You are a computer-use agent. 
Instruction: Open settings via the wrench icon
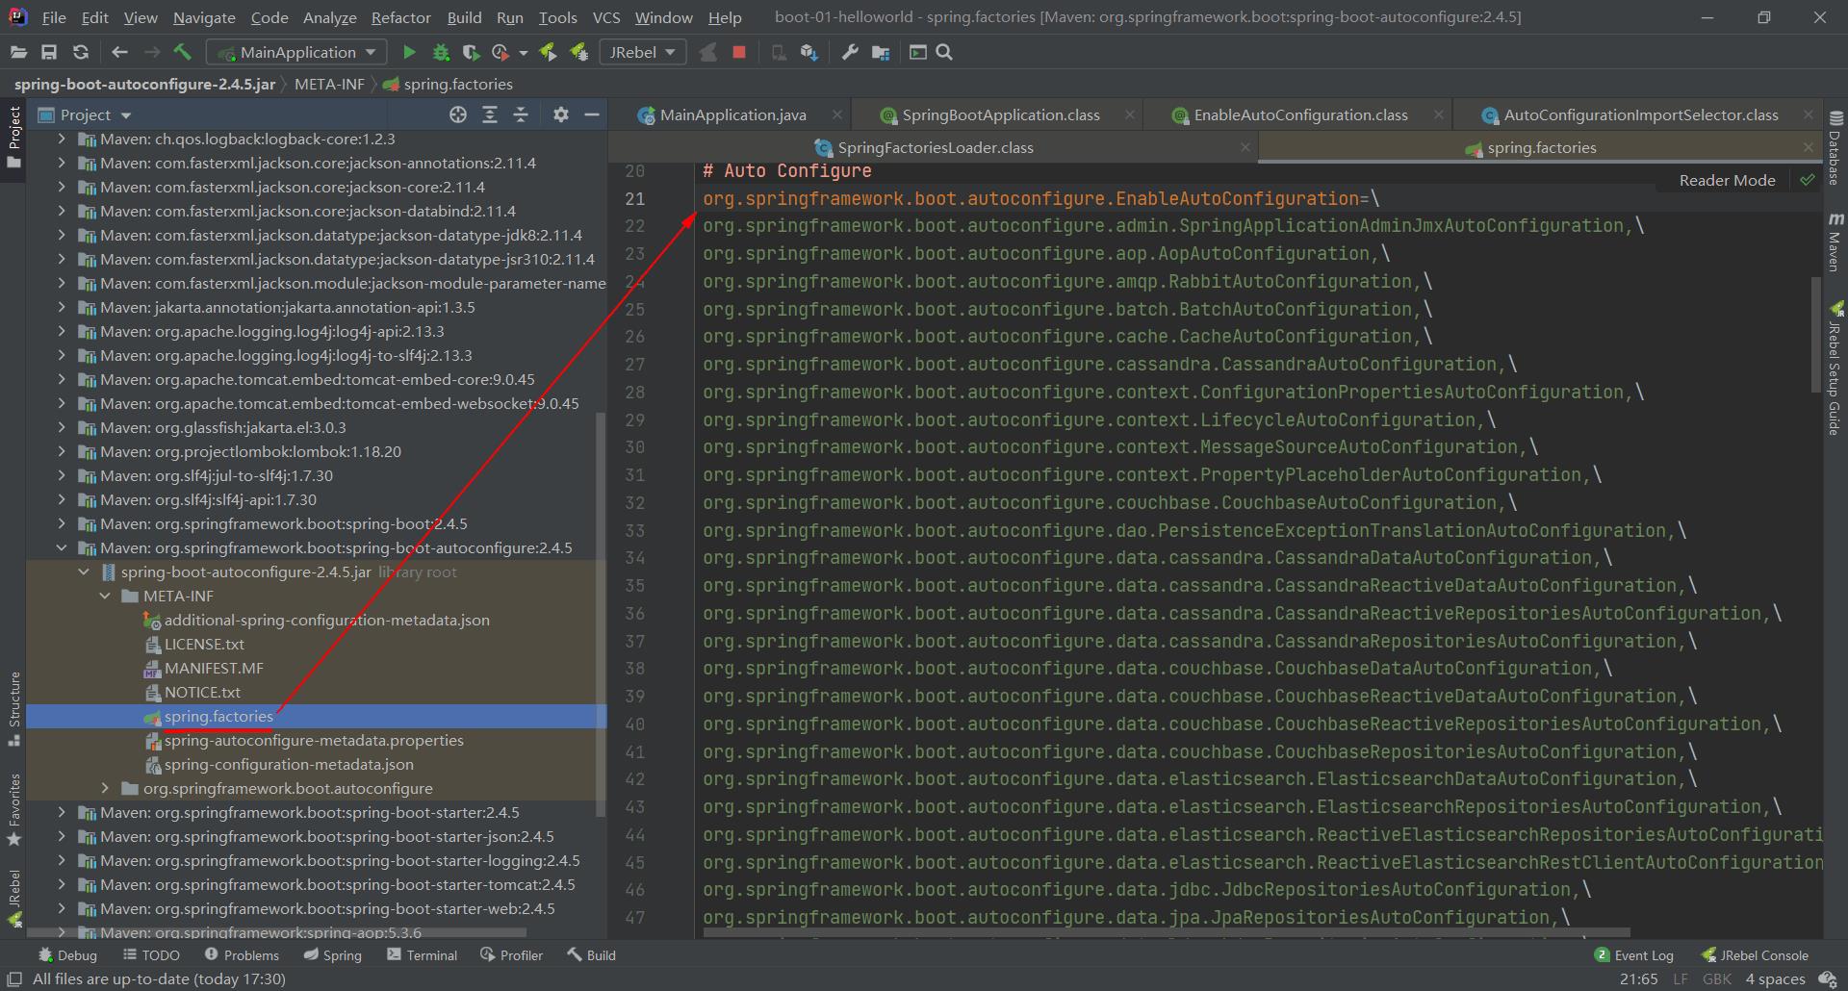click(849, 52)
